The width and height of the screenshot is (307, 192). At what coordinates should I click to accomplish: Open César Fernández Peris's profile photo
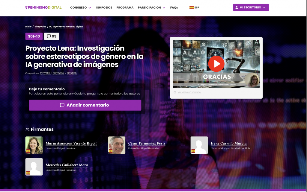(x=117, y=145)
